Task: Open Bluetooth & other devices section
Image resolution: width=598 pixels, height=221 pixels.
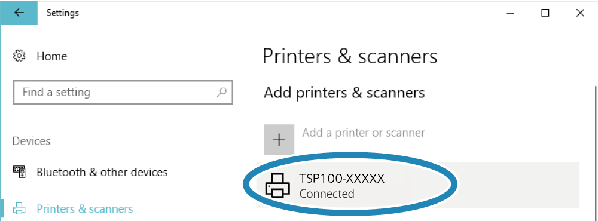Action: pyautogui.click(x=102, y=172)
